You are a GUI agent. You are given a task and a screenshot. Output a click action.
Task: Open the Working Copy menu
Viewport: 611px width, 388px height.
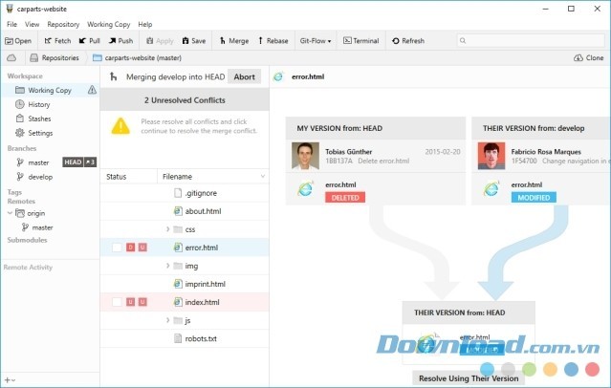pos(109,24)
